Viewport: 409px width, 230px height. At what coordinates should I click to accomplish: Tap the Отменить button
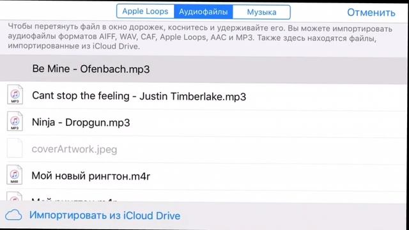371,13
